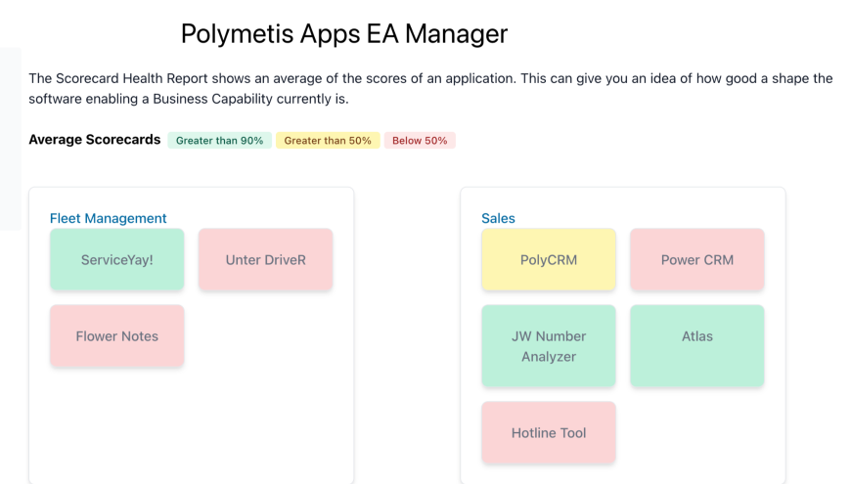Select the JW Number Analyzer tile
Image resolution: width=851 pixels, height=484 pixels.
pyautogui.click(x=549, y=346)
